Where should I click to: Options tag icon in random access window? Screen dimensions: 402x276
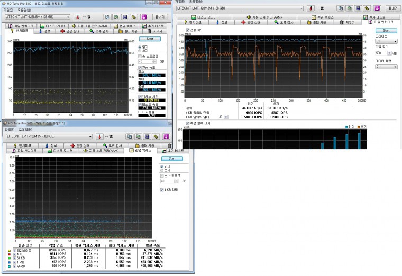coord(156,136)
